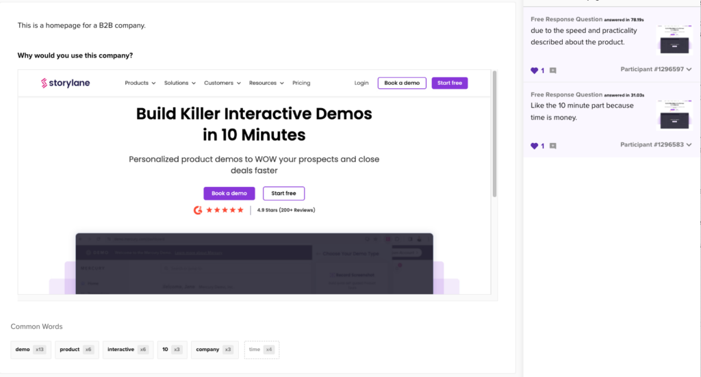
Task: Expand the Customers menu
Action: tap(222, 83)
